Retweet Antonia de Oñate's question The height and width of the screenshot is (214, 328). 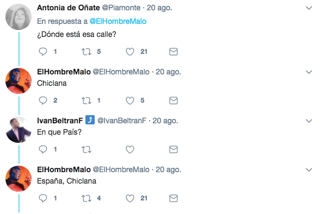pos(86,52)
